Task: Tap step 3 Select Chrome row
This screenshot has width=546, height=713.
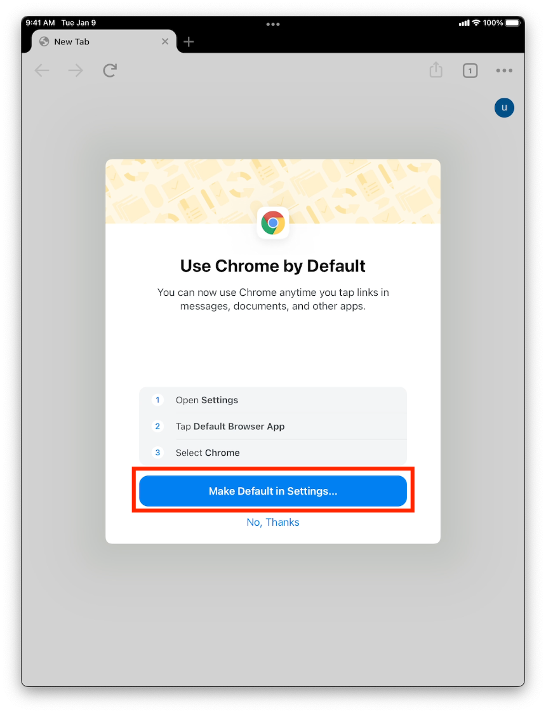Action: (x=273, y=453)
